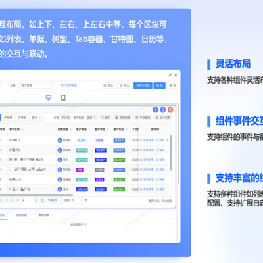Click the 操作列 column header
This screenshot has height=263, width=263.
pos(155,130)
